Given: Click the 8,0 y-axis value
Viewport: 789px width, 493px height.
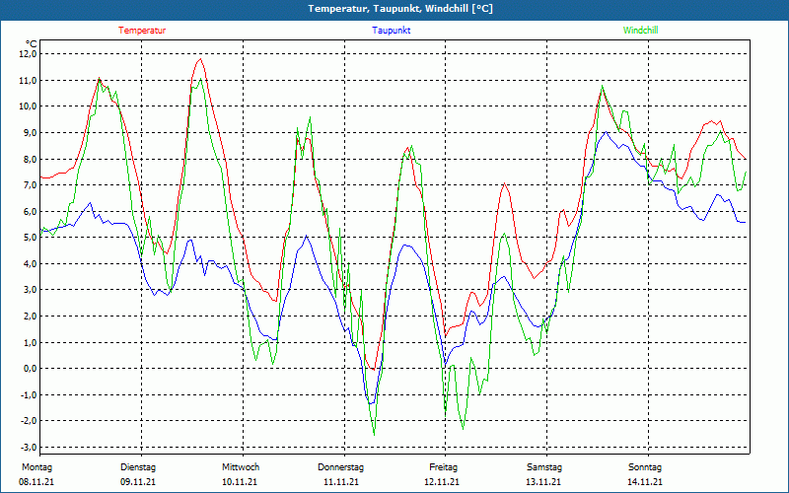Looking at the screenshot, I should coord(31,159).
